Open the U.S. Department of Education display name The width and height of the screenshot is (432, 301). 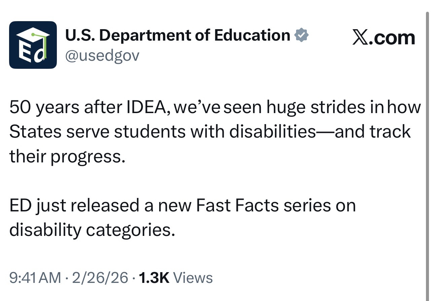(177, 36)
